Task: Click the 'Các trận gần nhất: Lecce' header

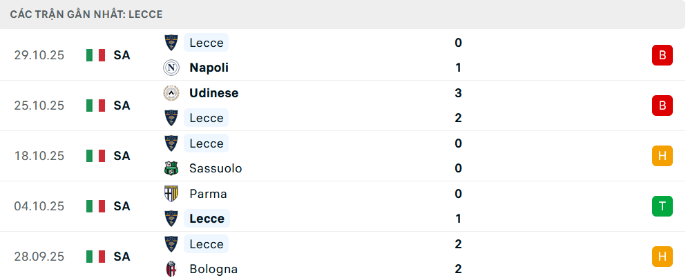Action: tap(87, 14)
